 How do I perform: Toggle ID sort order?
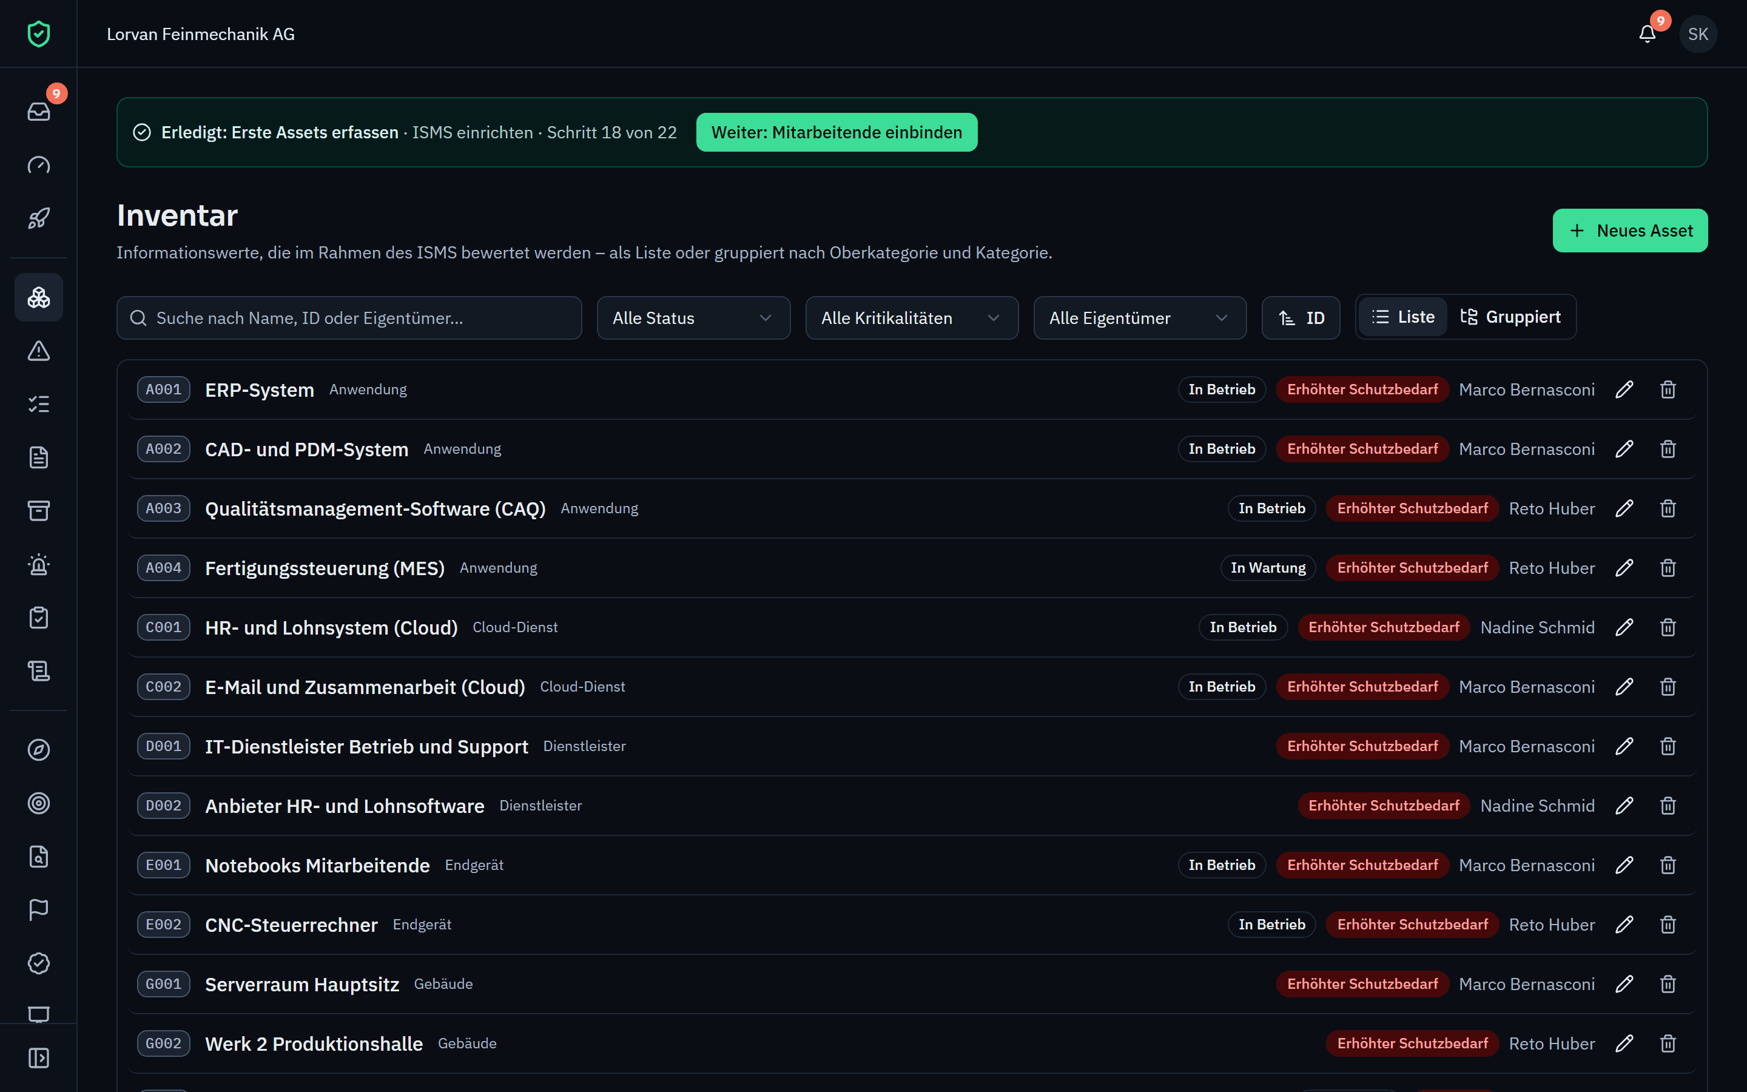pos(1301,318)
